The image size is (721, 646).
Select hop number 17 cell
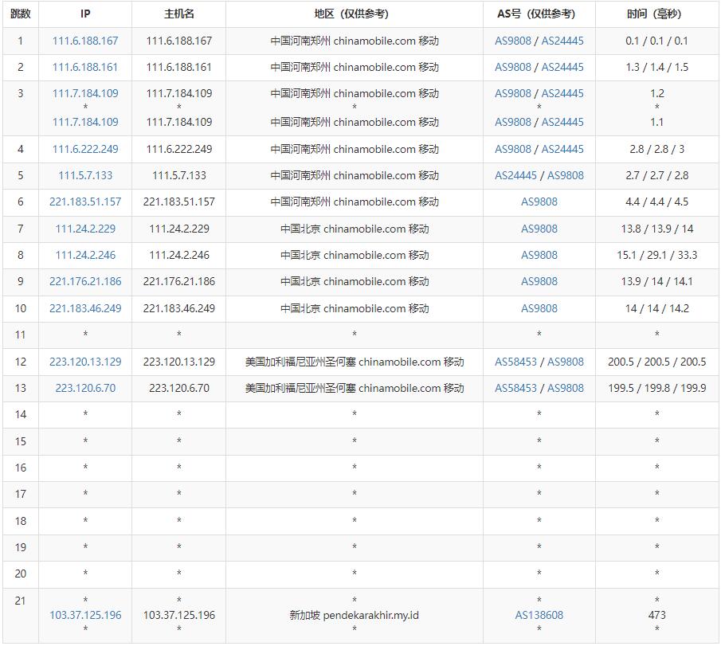point(20,494)
